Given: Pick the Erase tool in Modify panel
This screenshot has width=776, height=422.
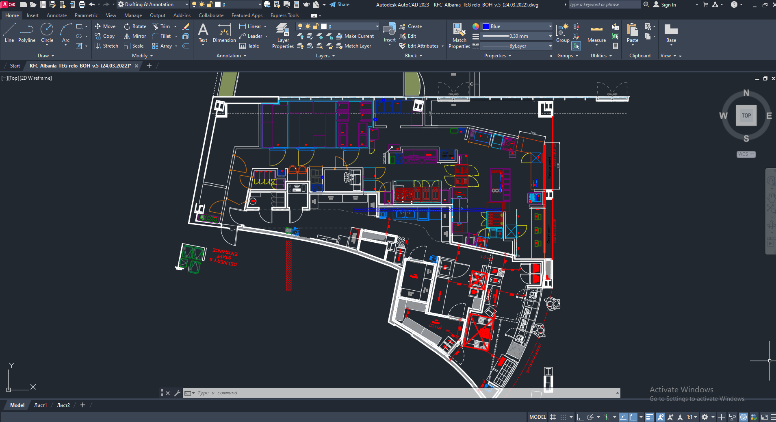Looking at the screenshot, I should [x=186, y=26].
